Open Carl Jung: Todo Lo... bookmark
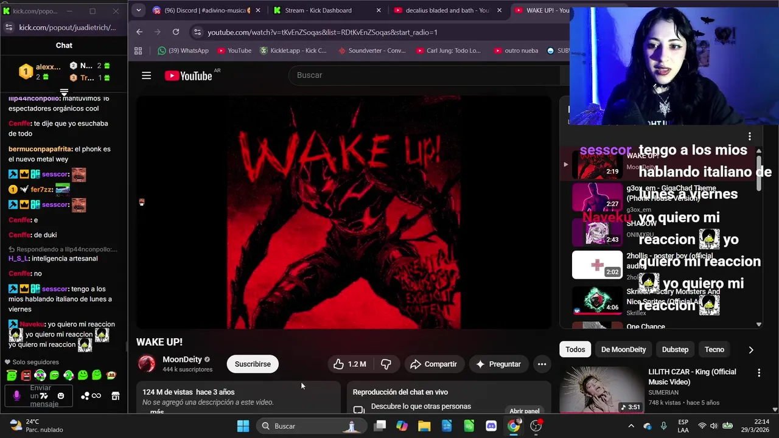Viewport: 779px width, 438px height. [x=448, y=50]
